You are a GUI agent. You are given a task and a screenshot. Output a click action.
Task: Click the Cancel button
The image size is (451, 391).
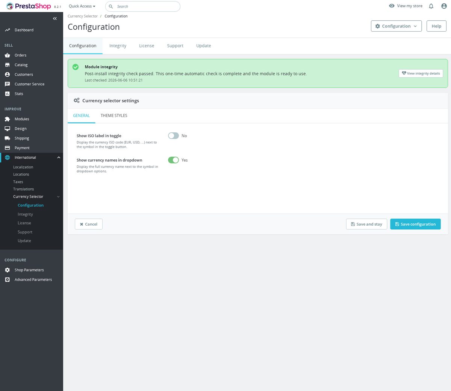(x=89, y=224)
